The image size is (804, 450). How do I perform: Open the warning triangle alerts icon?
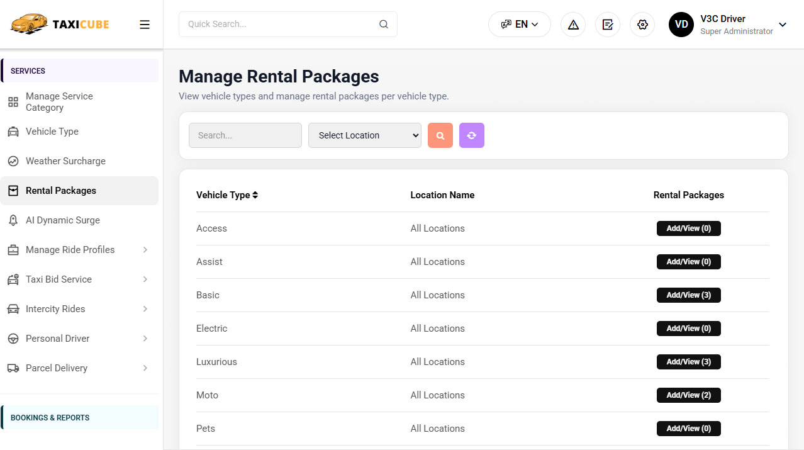tap(573, 25)
